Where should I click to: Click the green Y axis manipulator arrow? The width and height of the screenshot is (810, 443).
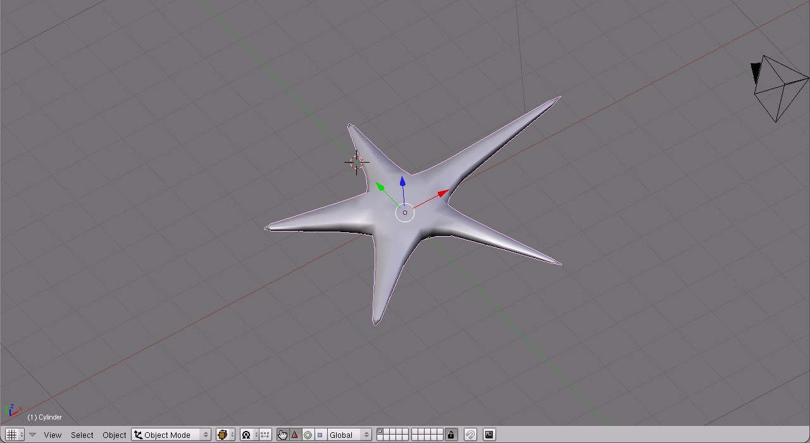(380, 186)
